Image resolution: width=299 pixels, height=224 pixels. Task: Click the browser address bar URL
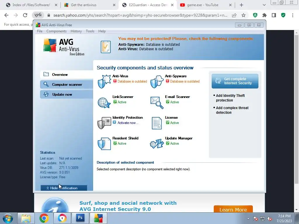(140, 15)
